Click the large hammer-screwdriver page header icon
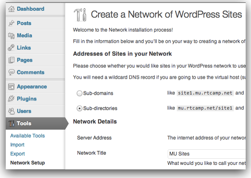The image size is (251, 178). click(80, 15)
